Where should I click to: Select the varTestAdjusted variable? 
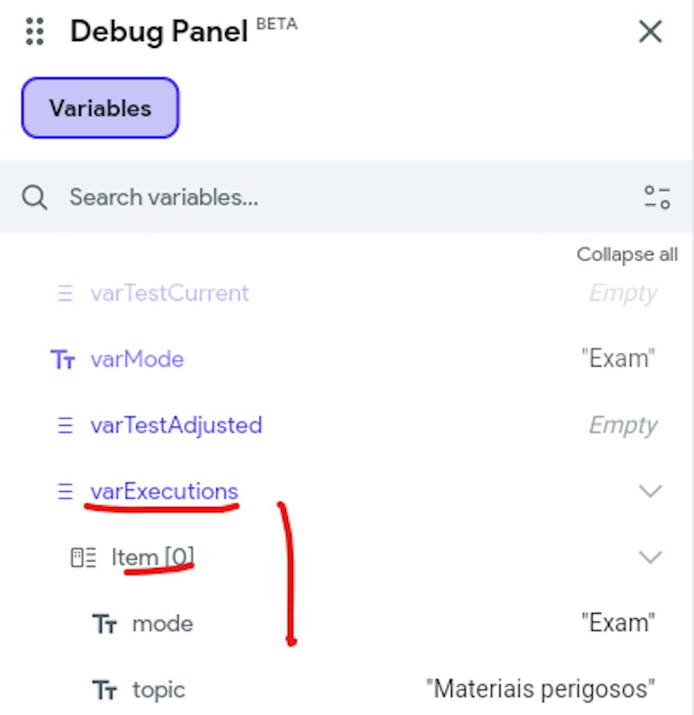176,425
